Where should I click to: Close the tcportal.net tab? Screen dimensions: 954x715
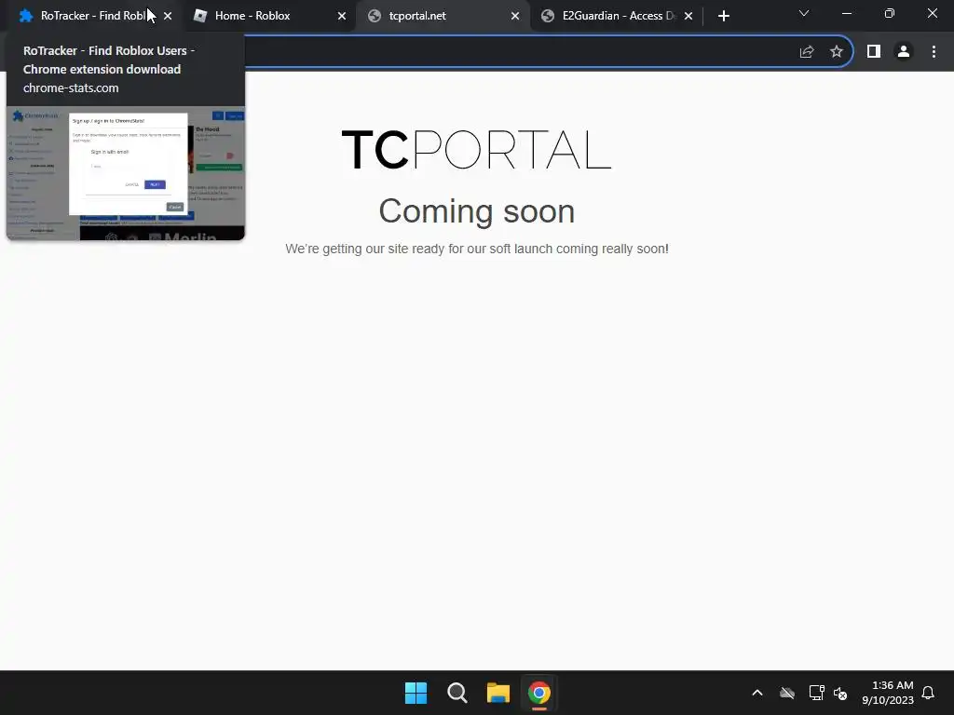pyautogui.click(x=515, y=16)
